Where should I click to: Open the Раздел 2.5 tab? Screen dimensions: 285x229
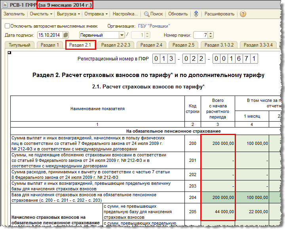coord(183,45)
